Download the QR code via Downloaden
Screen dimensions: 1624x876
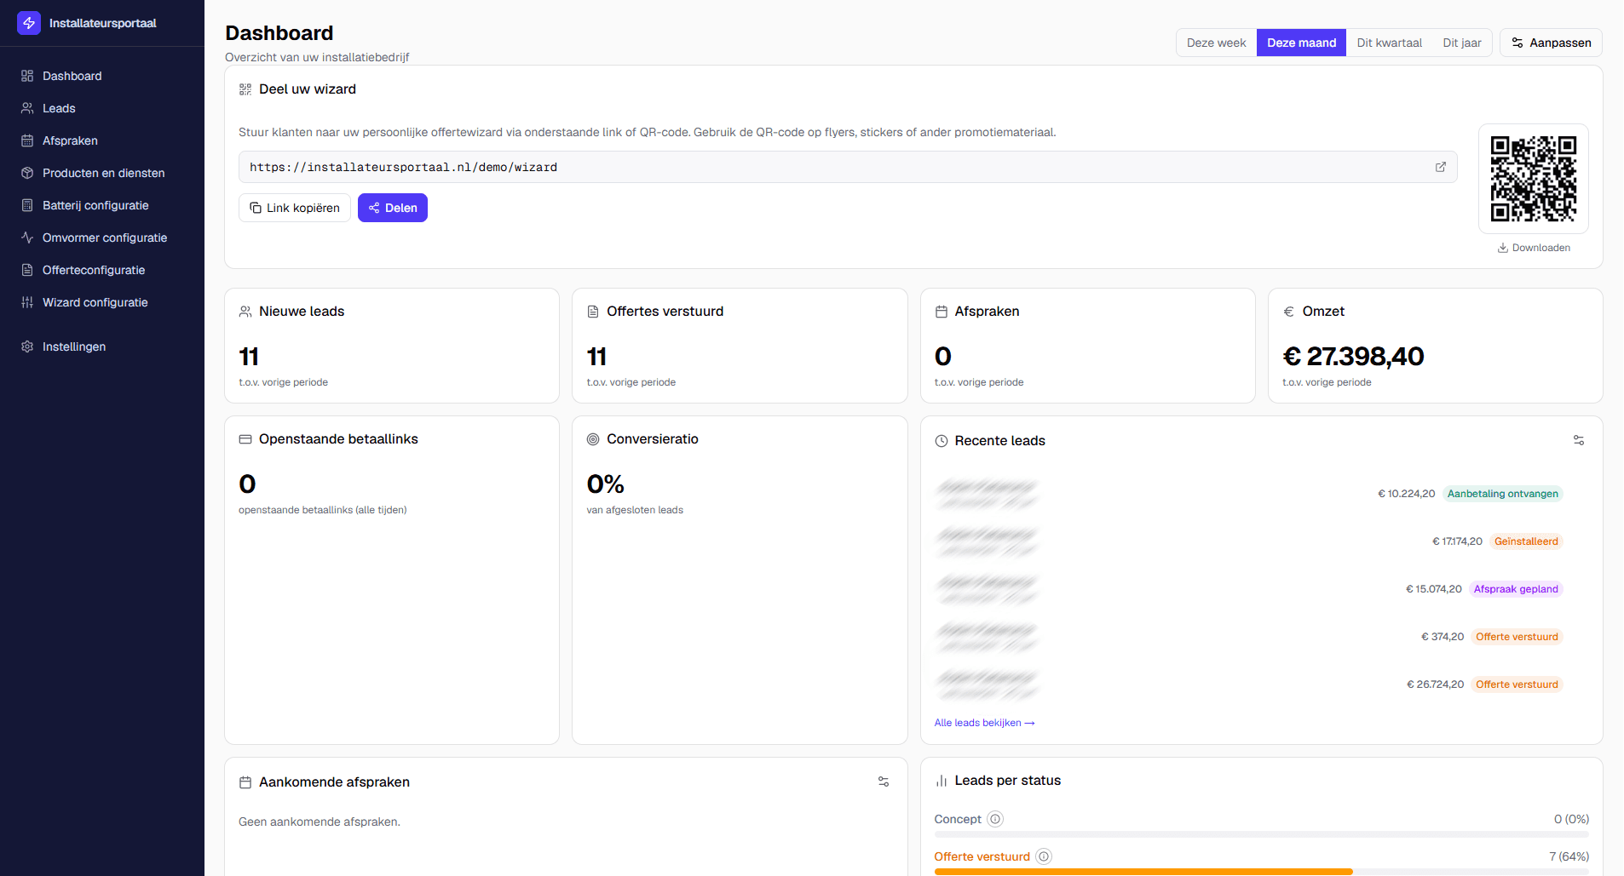point(1534,248)
